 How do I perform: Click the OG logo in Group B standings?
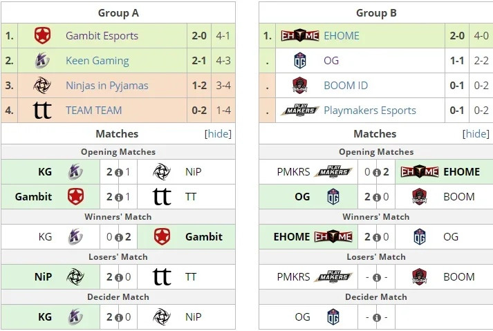[x=300, y=60]
